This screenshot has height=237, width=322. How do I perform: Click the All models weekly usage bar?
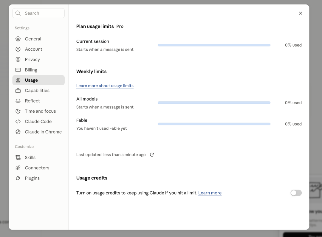[x=214, y=103]
